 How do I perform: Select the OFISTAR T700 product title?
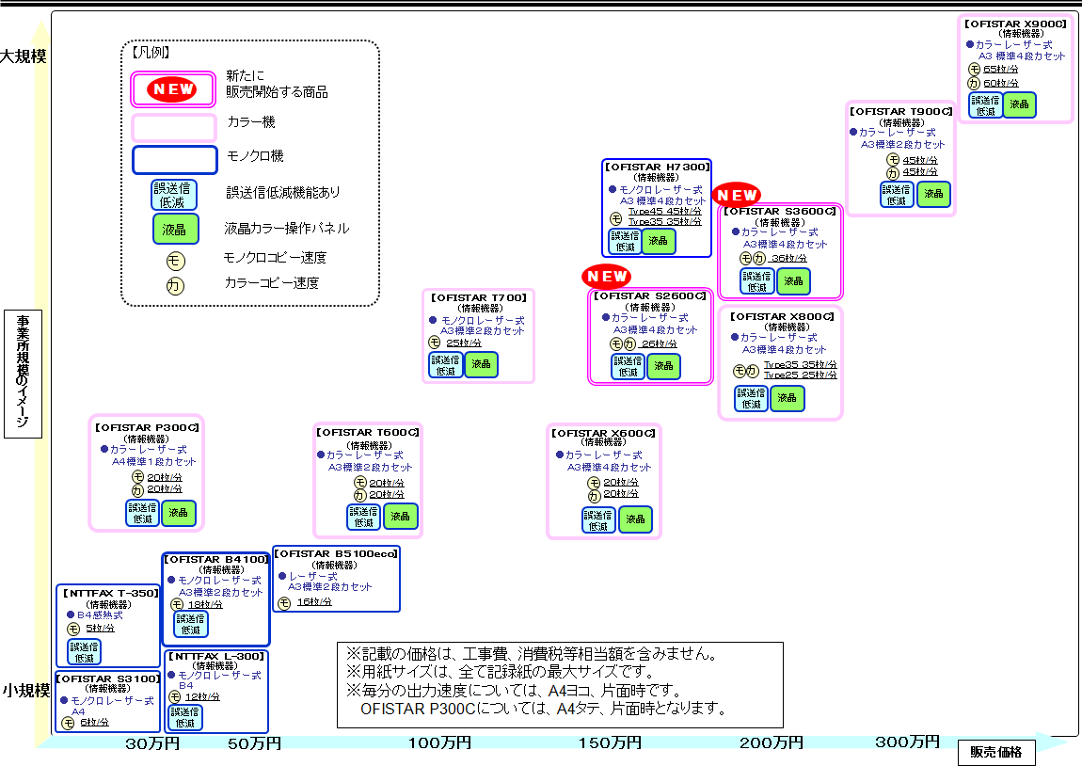[x=479, y=298]
